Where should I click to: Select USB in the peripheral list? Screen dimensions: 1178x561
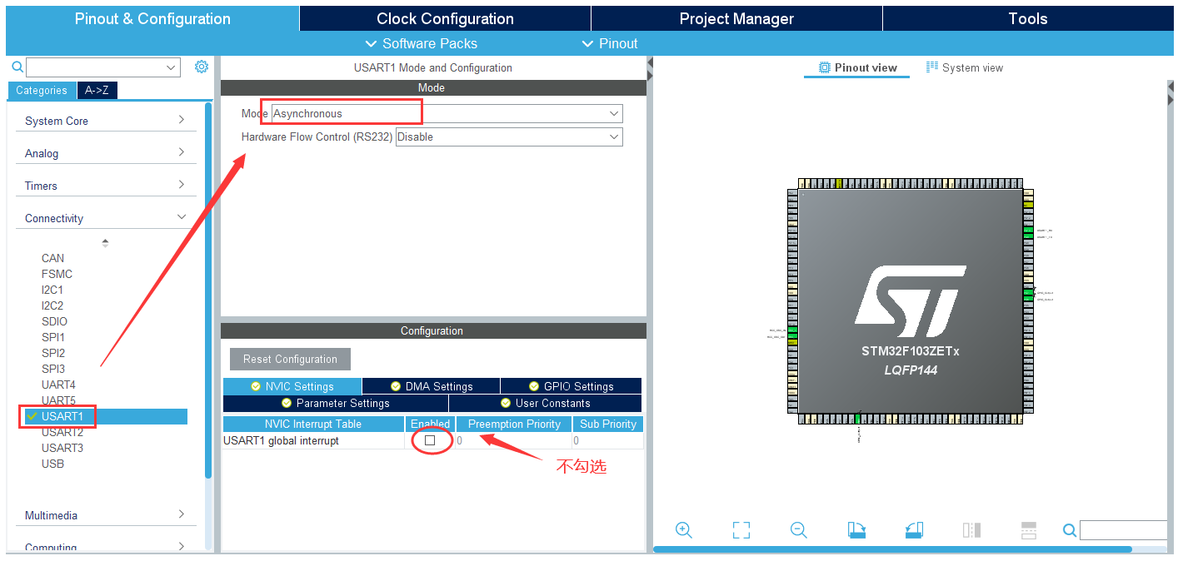52,464
